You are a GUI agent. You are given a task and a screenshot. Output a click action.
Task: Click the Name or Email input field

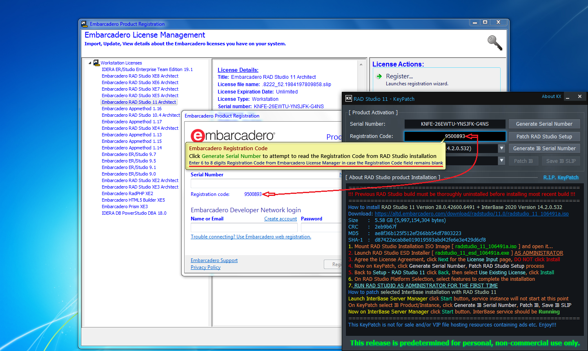pyautogui.click(x=244, y=227)
